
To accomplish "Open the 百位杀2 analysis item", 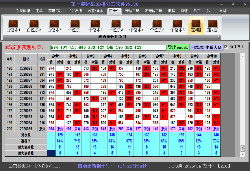I will point(34,25).
